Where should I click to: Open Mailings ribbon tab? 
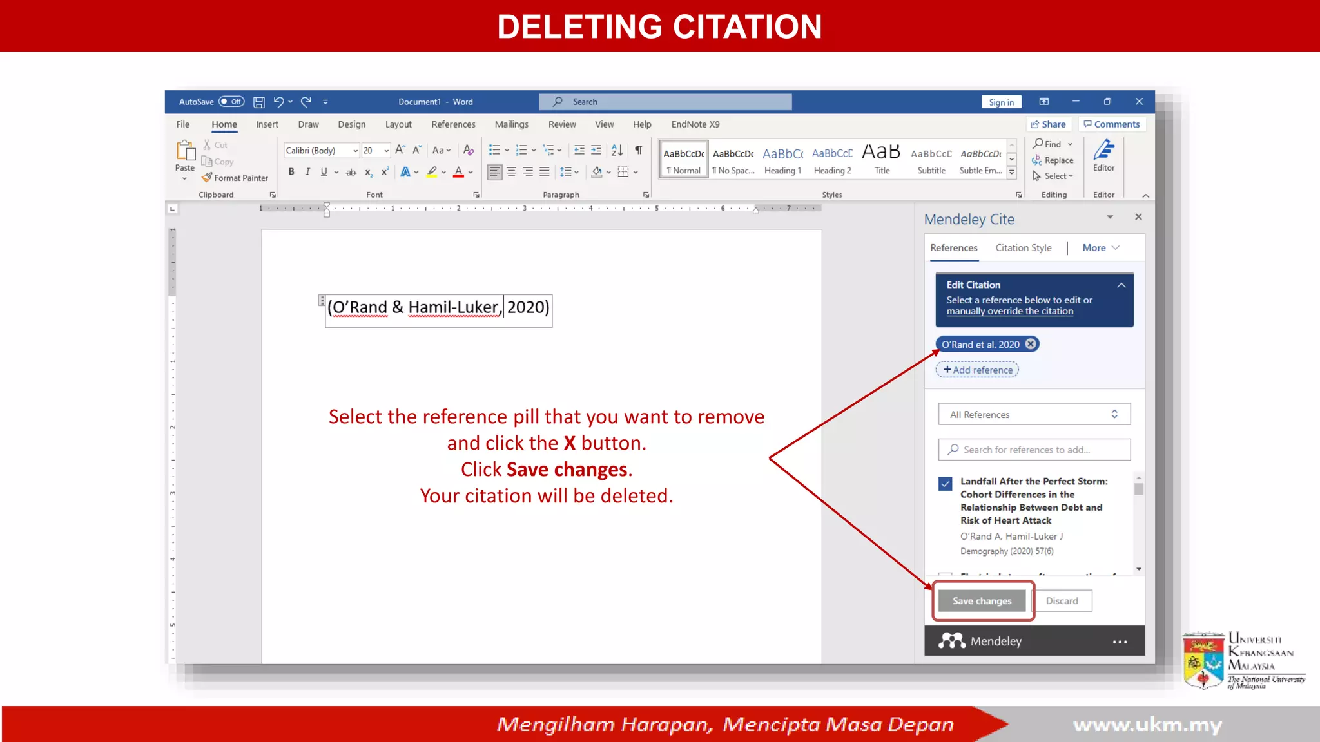click(511, 124)
